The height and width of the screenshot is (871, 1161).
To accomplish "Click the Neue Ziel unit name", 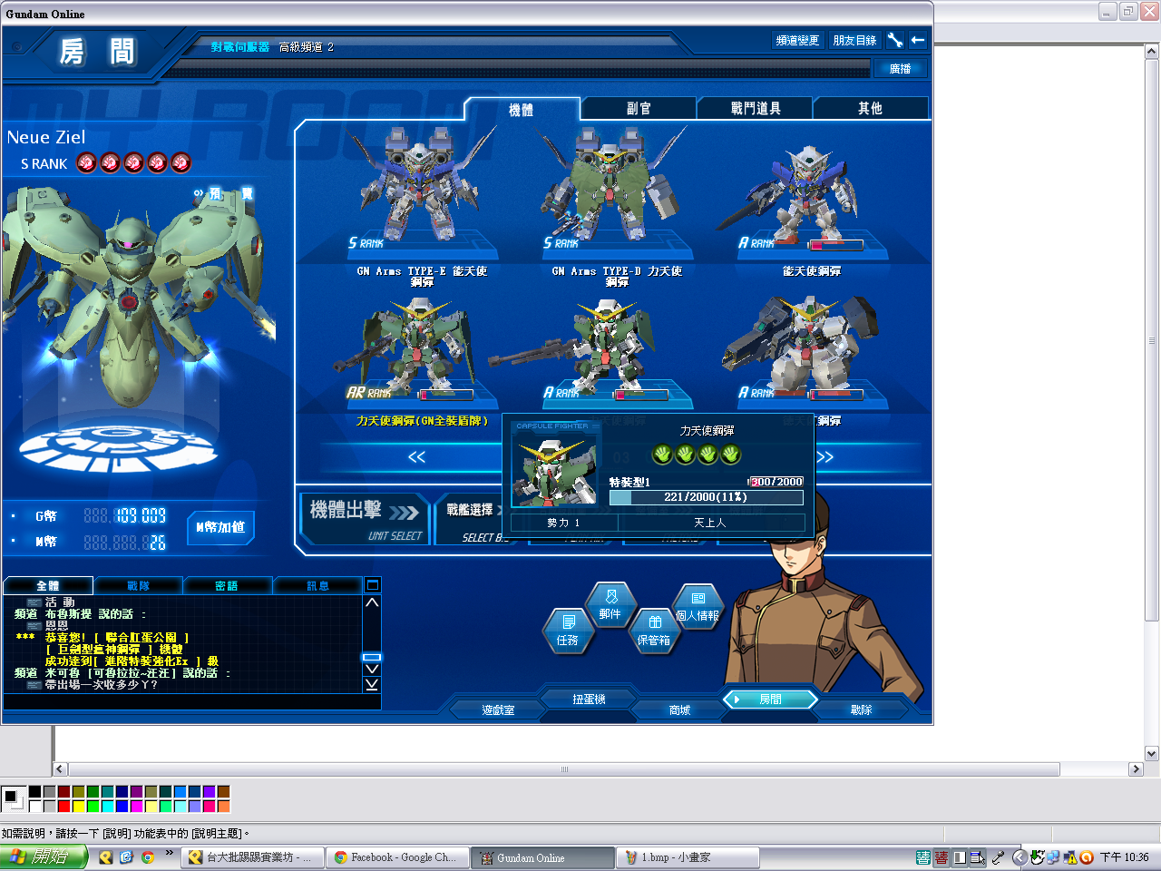I will (46, 137).
